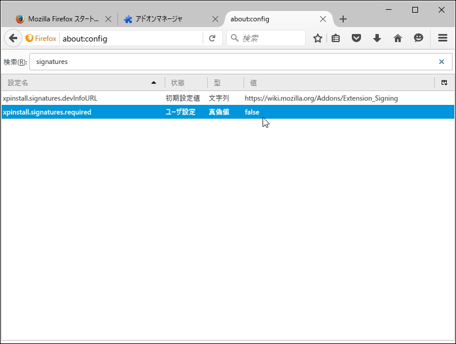Sort by 設定名 column header
Screen dimensions: 456x344
tap(82, 82)
